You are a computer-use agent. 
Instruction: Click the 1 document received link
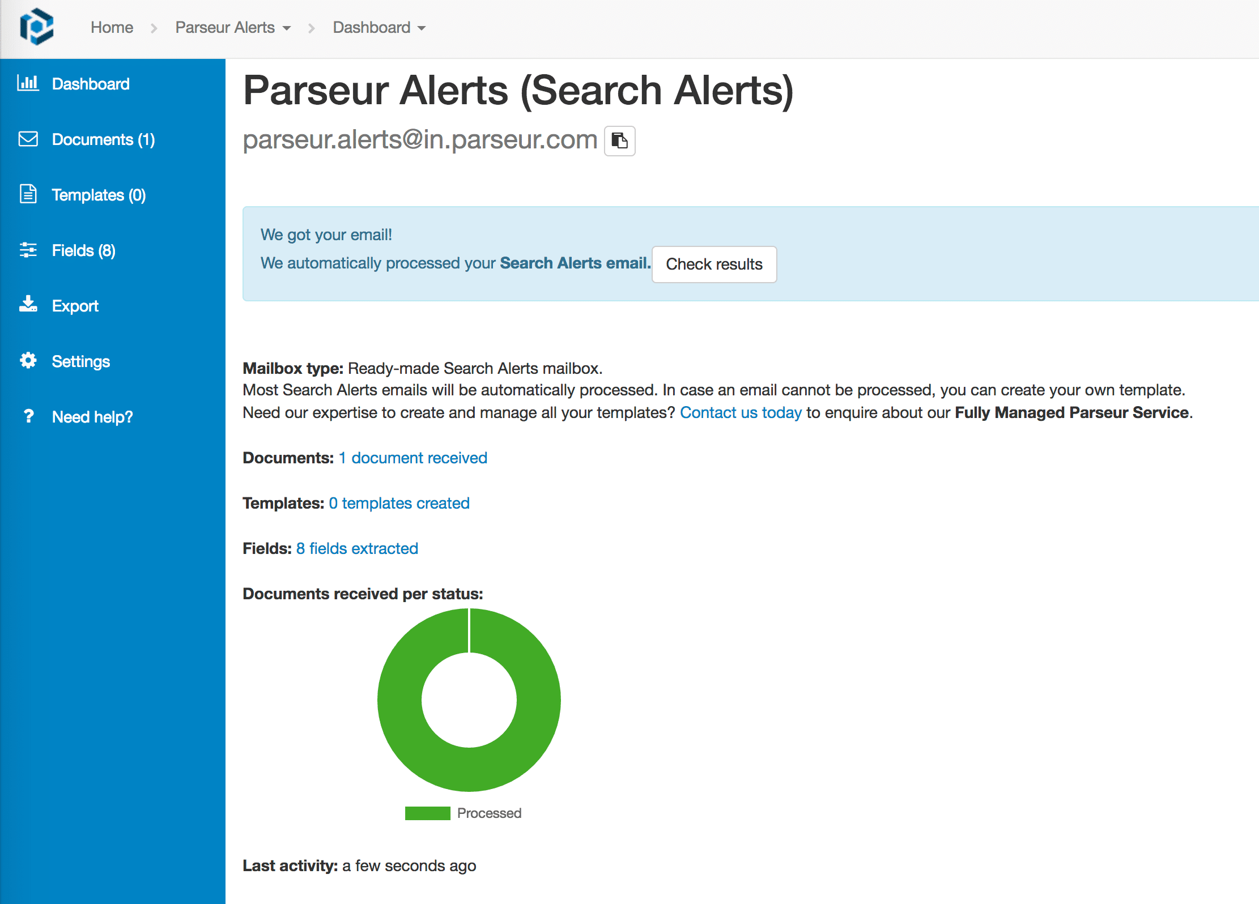(412, 458)
